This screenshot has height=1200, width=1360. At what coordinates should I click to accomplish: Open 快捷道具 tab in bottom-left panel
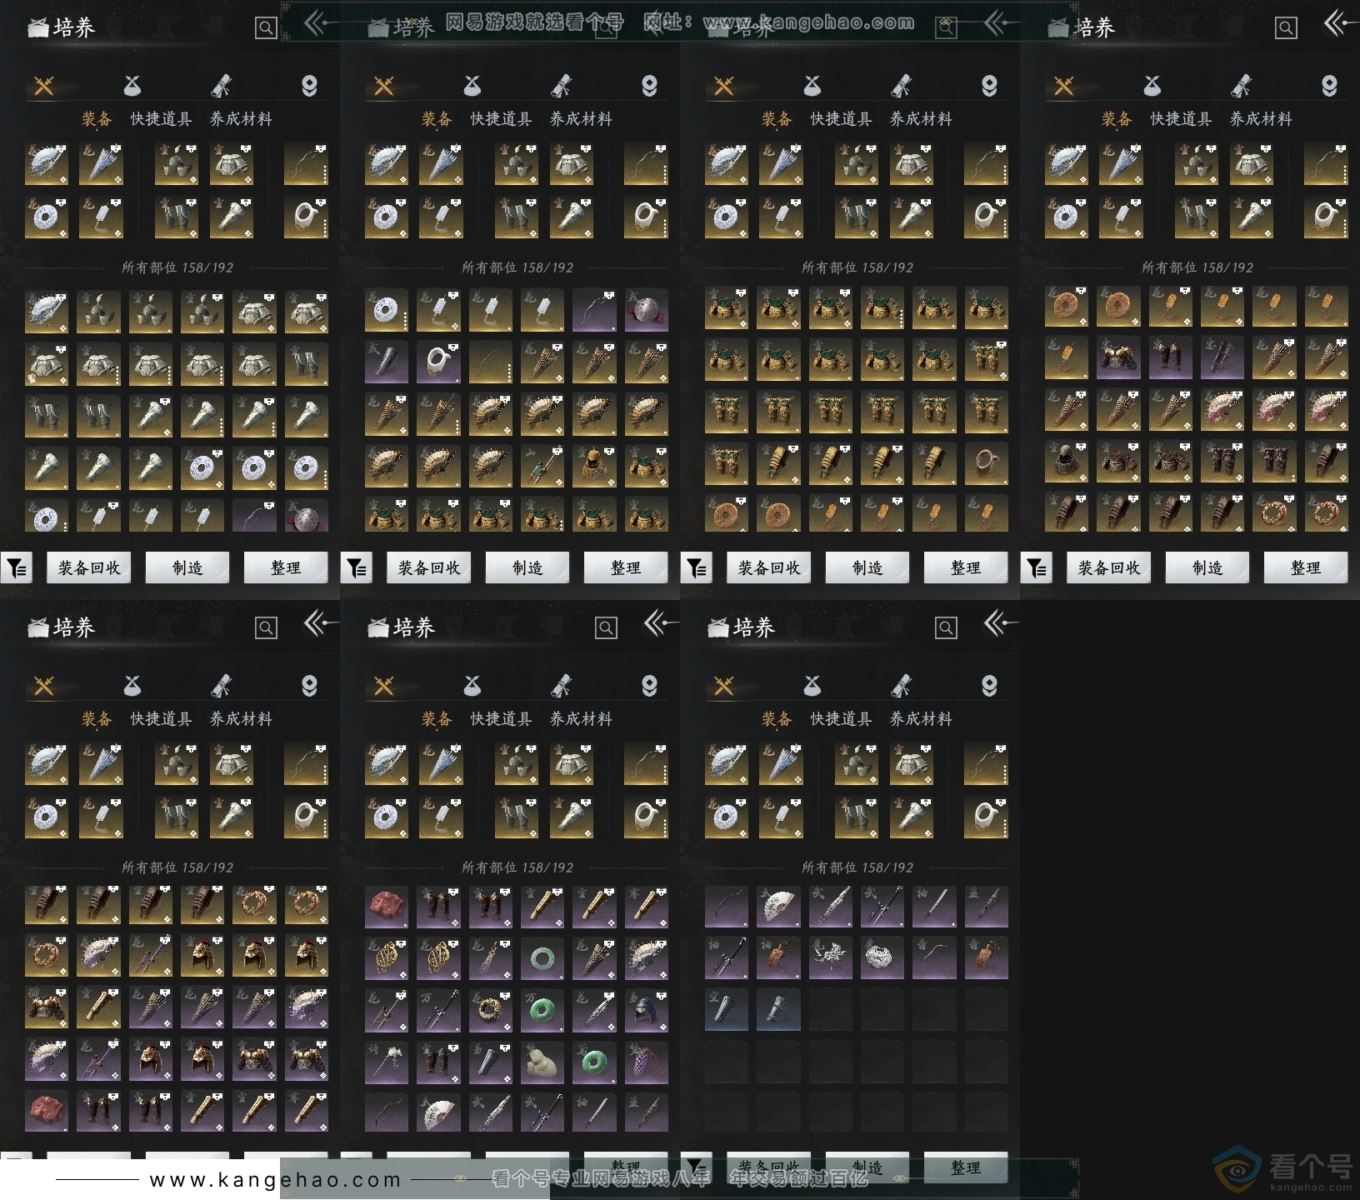point(161,719)
